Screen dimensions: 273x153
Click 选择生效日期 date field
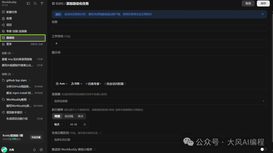159,140
